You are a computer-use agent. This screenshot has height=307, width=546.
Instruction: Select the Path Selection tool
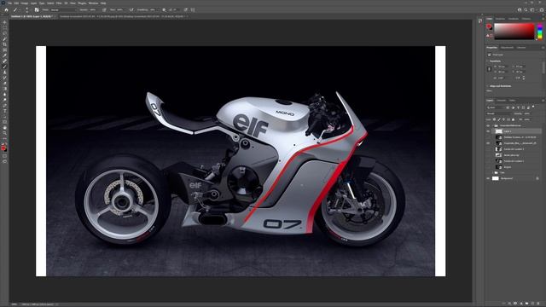click(x=4, y=116)
